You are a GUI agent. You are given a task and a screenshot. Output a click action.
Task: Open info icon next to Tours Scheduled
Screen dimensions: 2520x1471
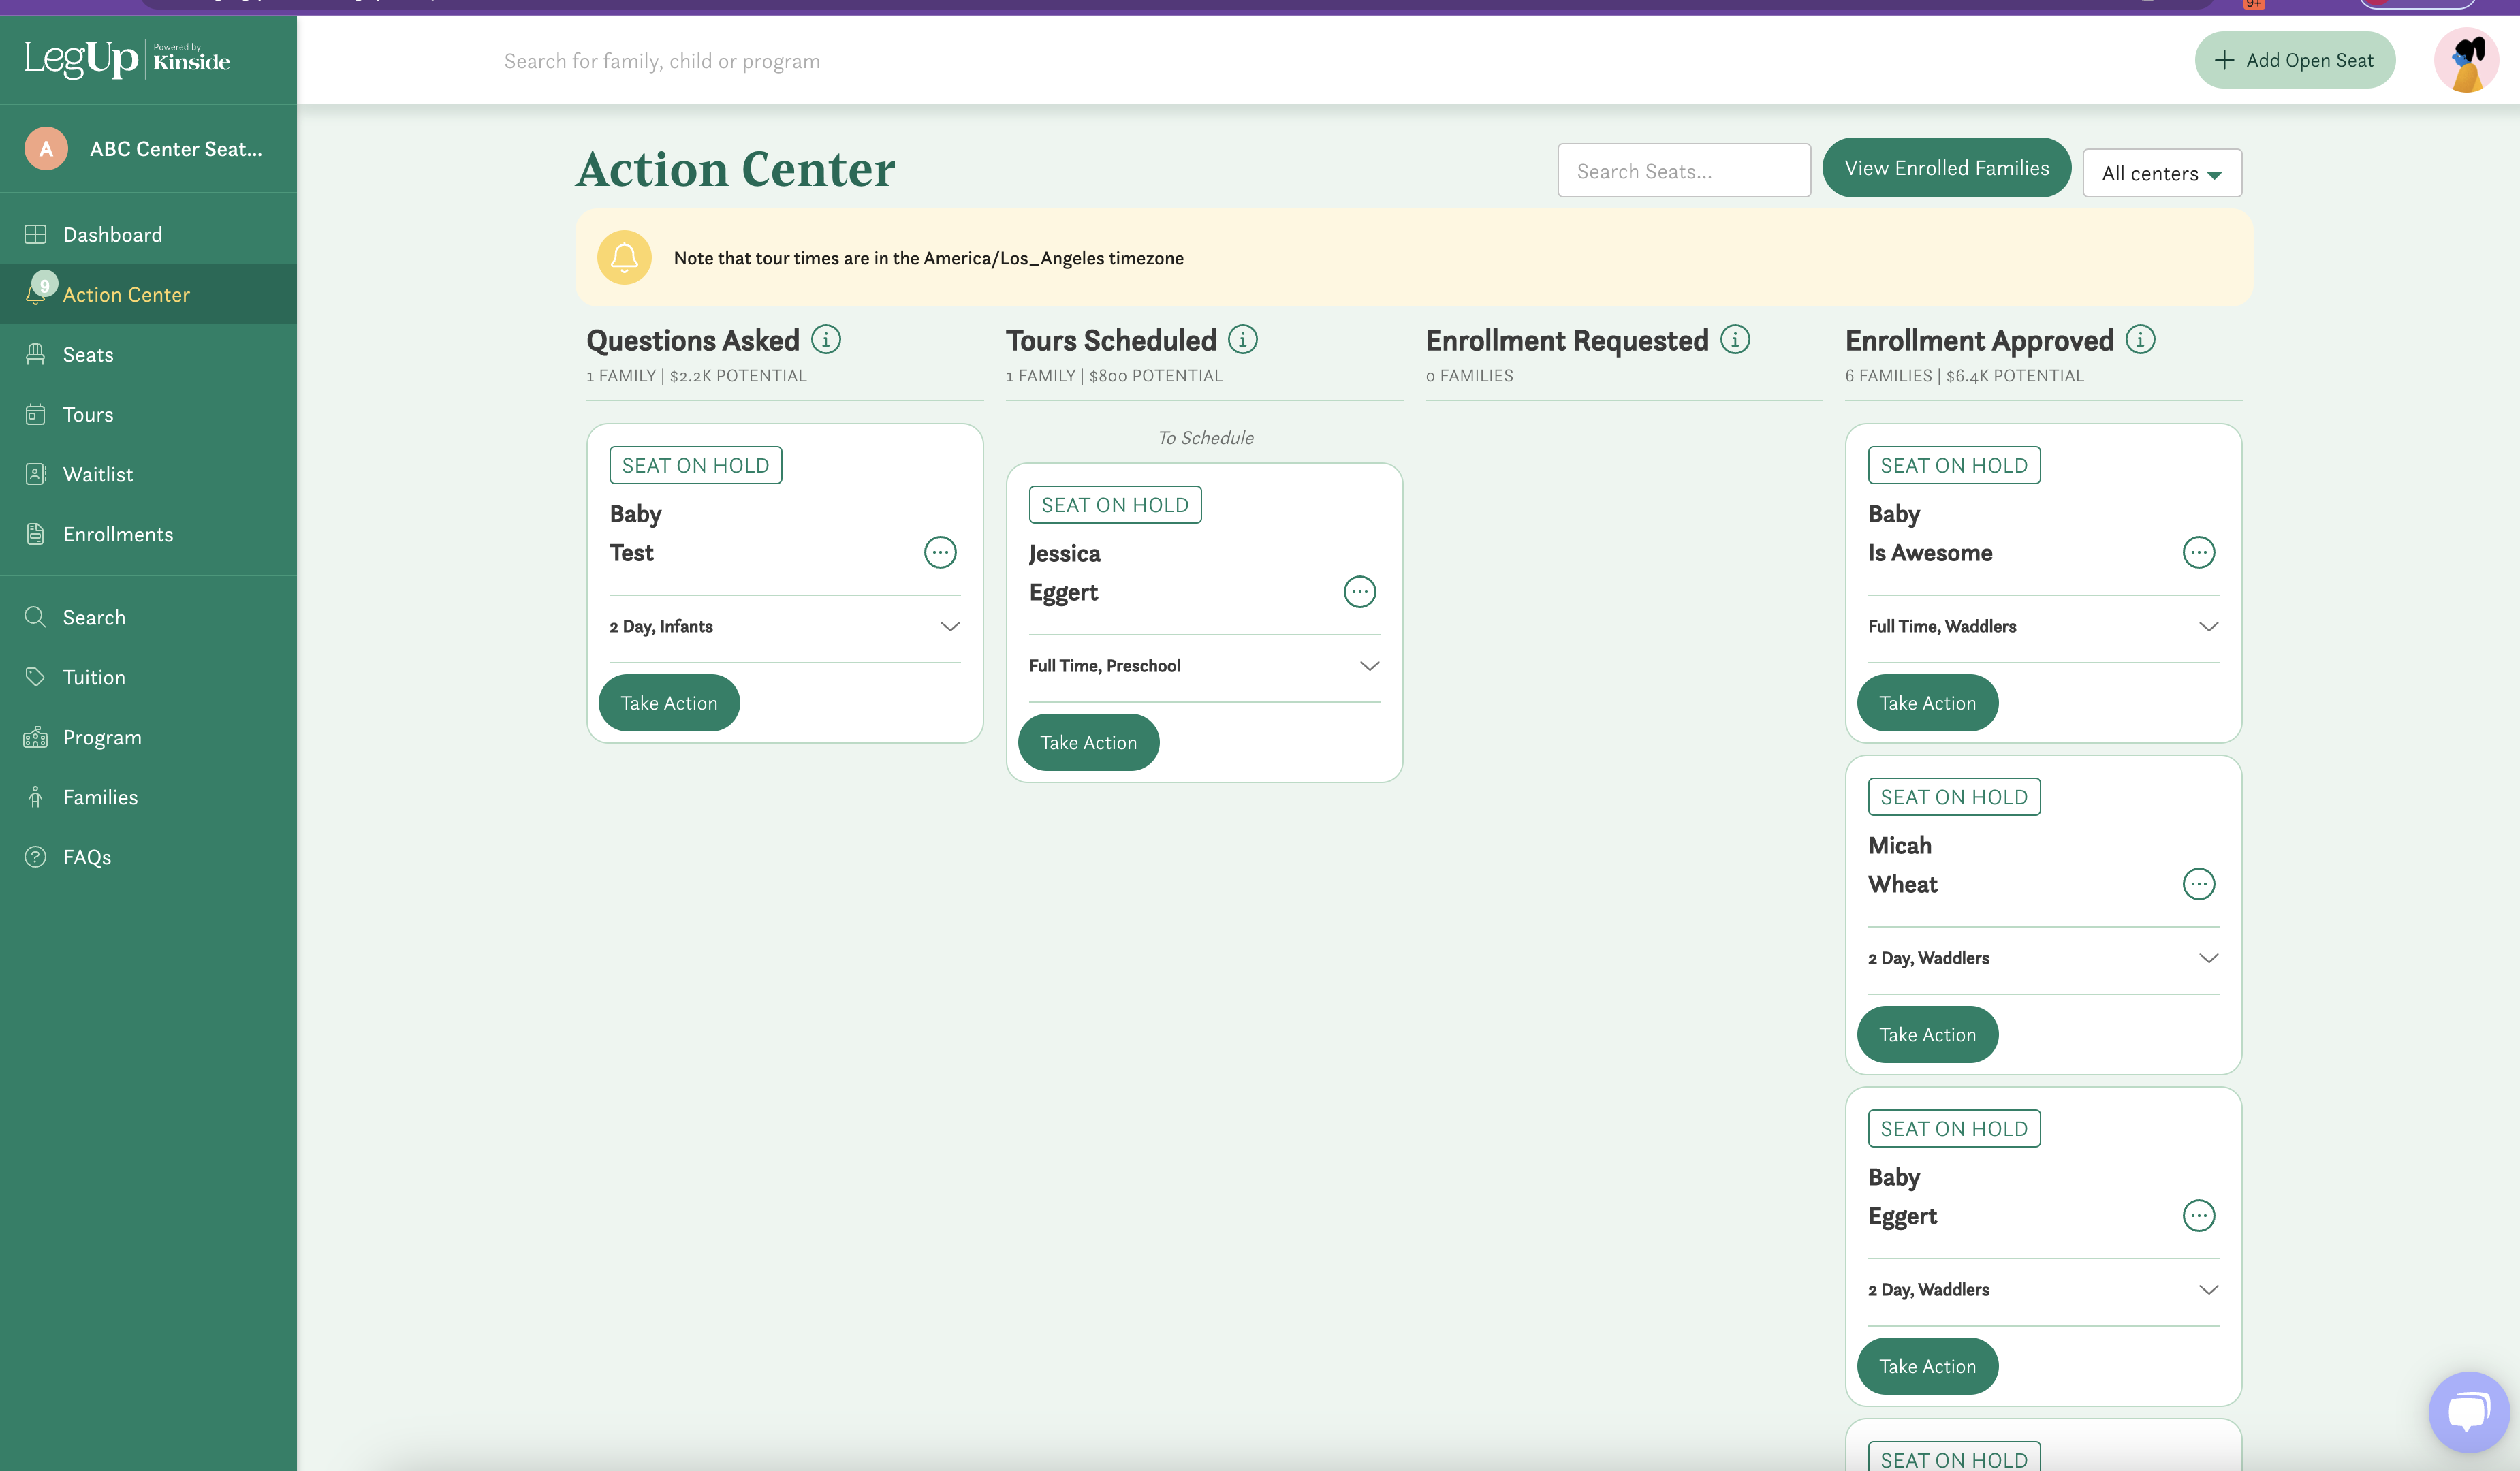(x=1243, y=339)
